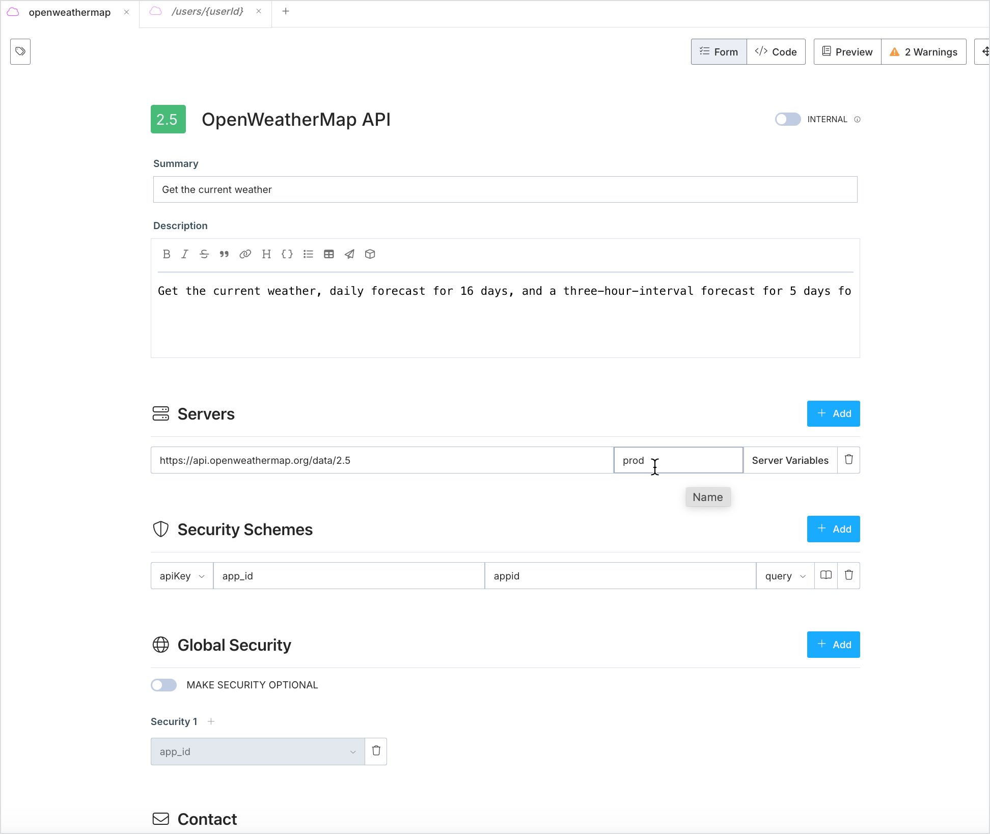Click the prod server name field
The width and height of the screenshot is (990, 834).
point(678,460)
